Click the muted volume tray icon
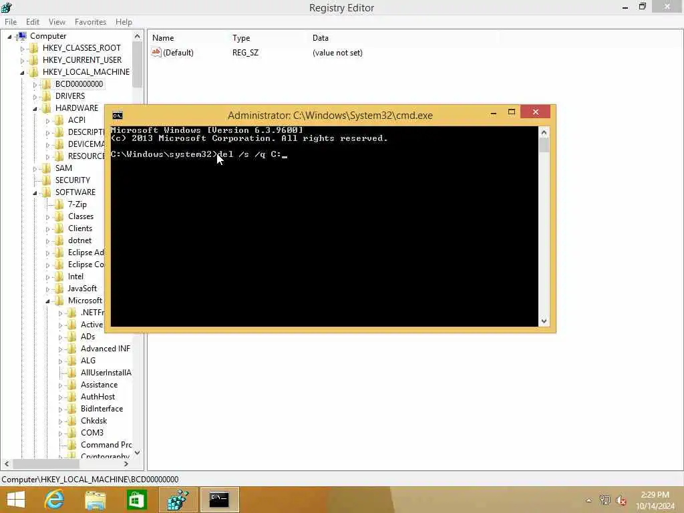The width and height of the screenshot is (684, 513). coord(621,500)
